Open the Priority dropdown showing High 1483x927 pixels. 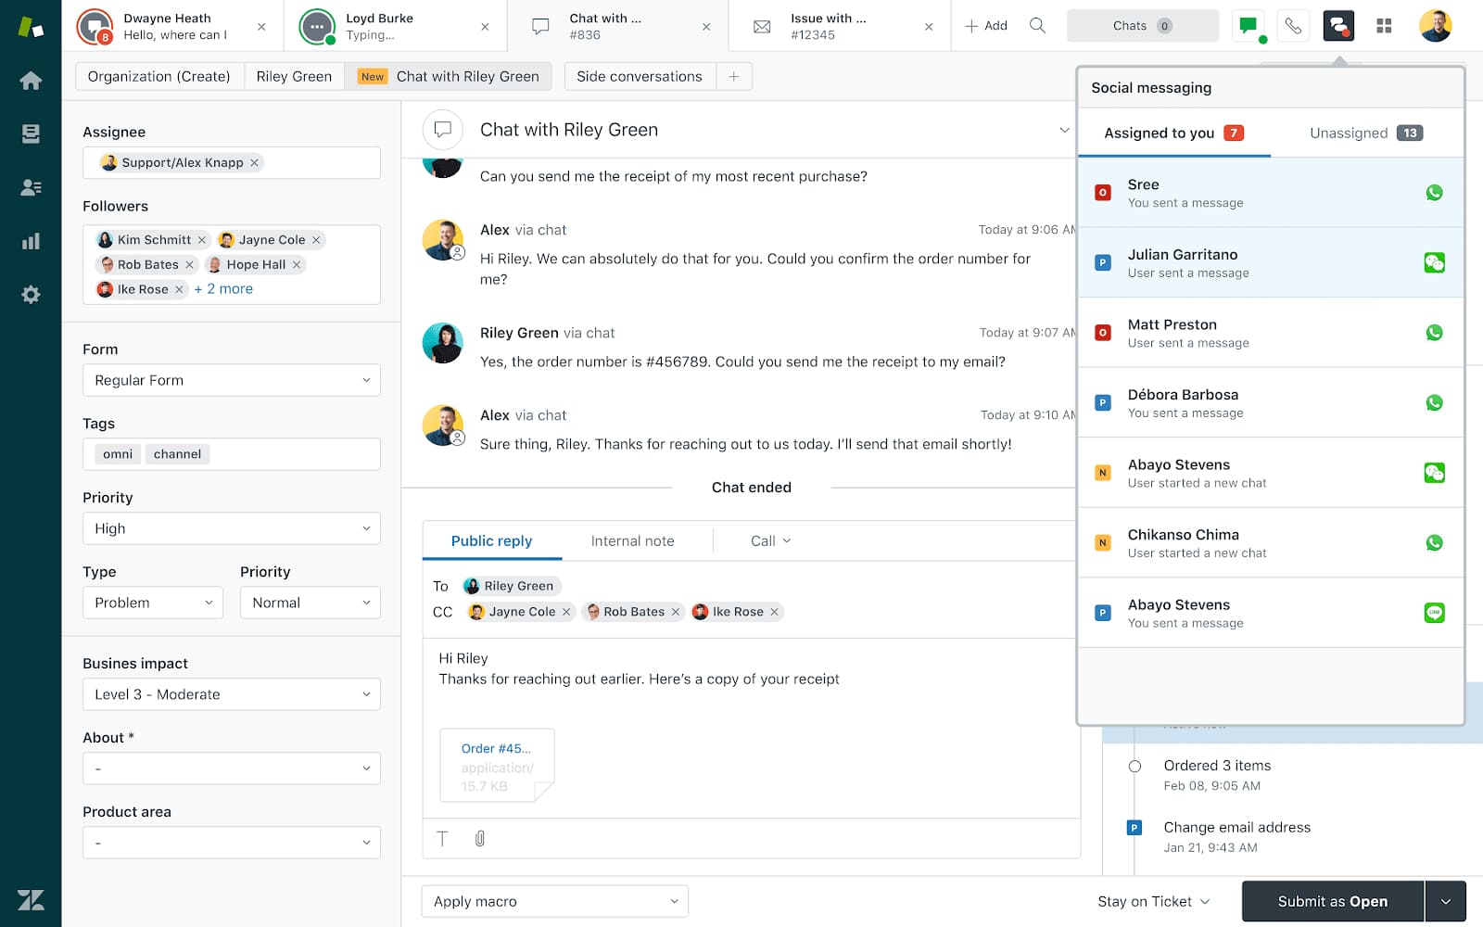pos(230,527)
